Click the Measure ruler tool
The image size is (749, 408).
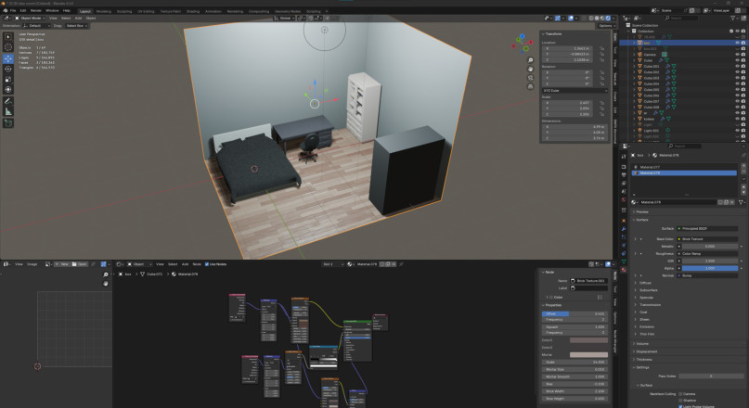[x=8, y=111]
